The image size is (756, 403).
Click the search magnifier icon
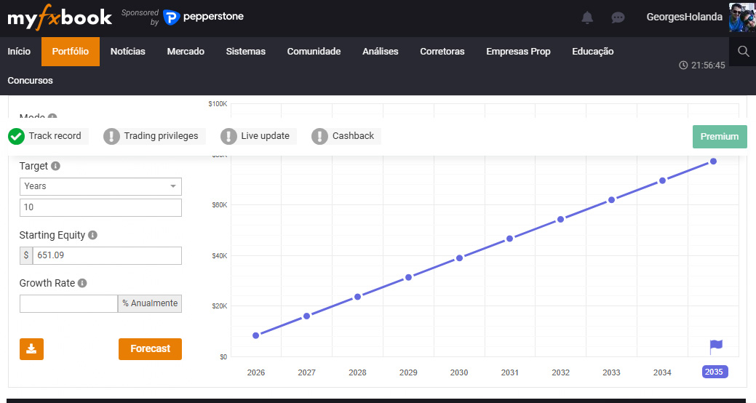point(743,51)
